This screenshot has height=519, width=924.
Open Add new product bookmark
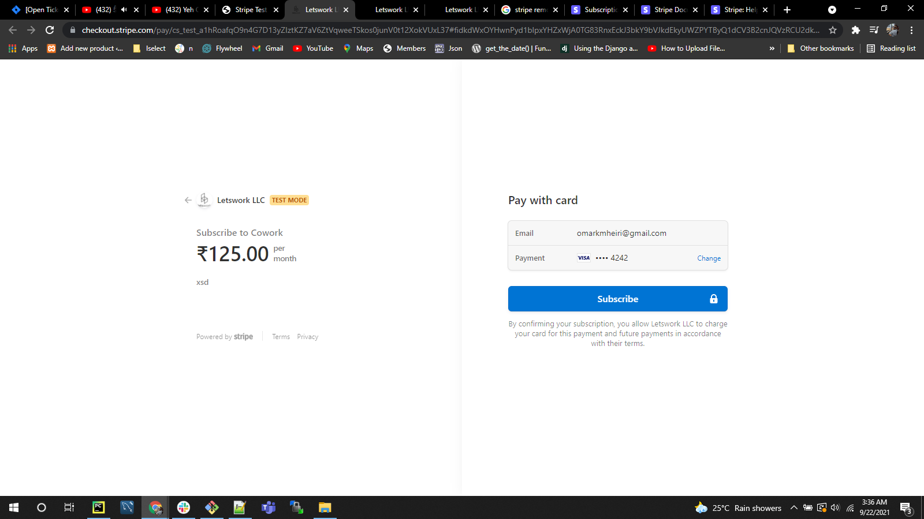point(85,48)
